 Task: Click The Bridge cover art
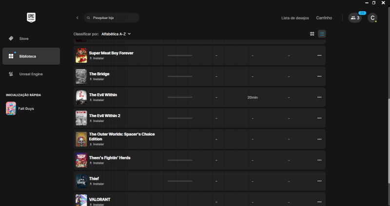coord(81,76)
